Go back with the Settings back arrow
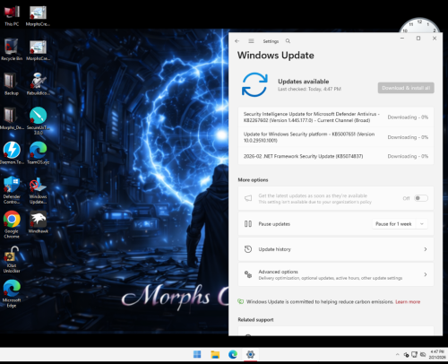This screenshot has width=448, height=364. coord(237,41)
